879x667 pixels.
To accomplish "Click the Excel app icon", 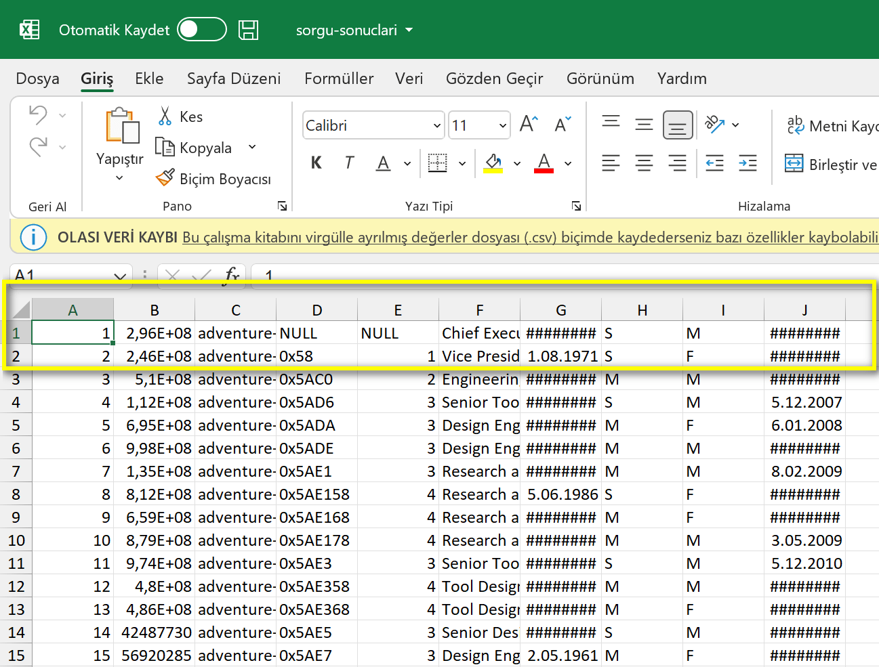I will tap(29, 30).
